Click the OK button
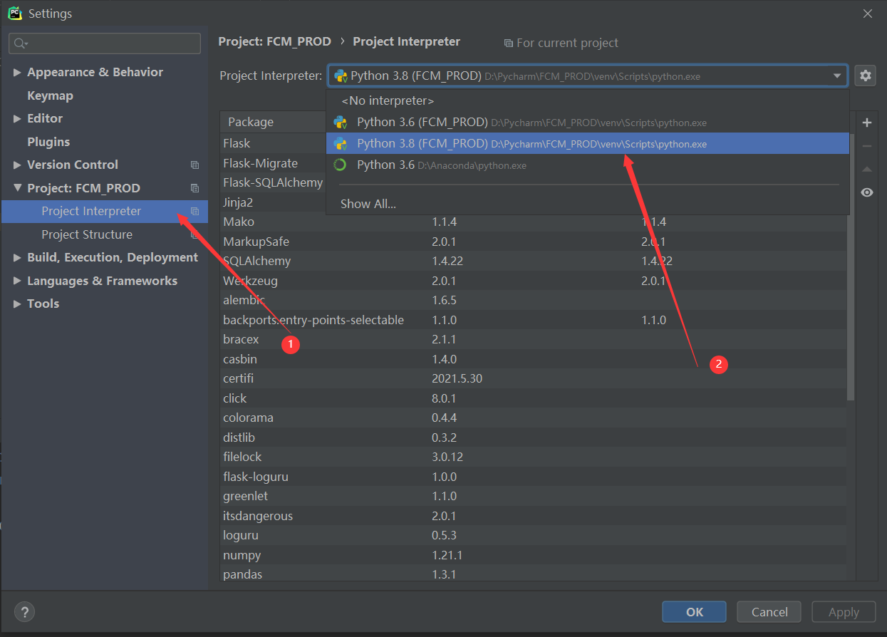The image size is (887, 637). pyautogui.click(x=694, y=611)
